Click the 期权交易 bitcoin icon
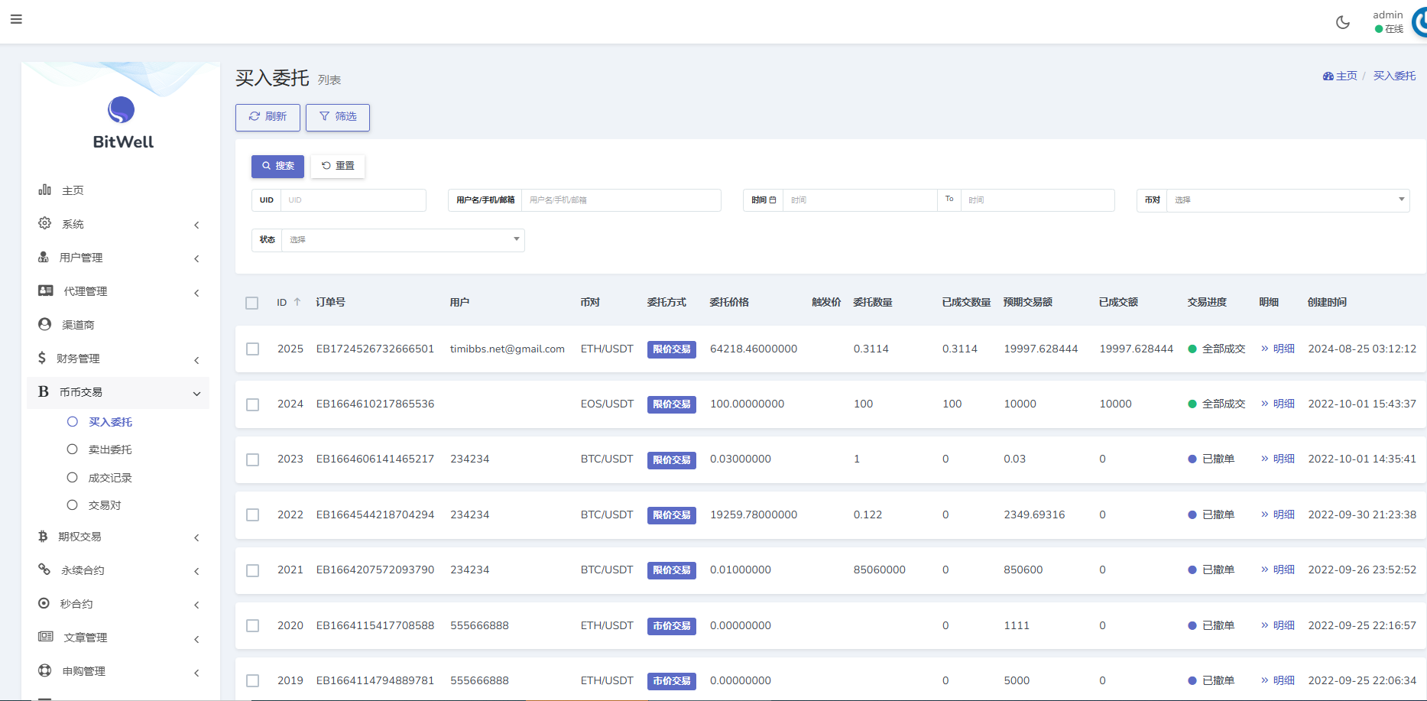Image resolution: width=1427 pixels, height=701 pixels. 43,536
